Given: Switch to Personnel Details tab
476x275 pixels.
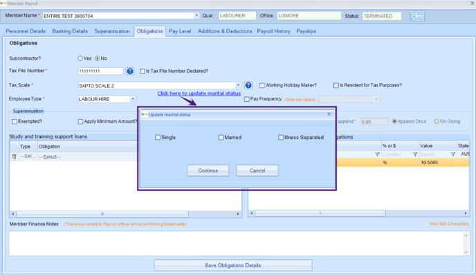Looking at the screenshot, I should 26,31.
